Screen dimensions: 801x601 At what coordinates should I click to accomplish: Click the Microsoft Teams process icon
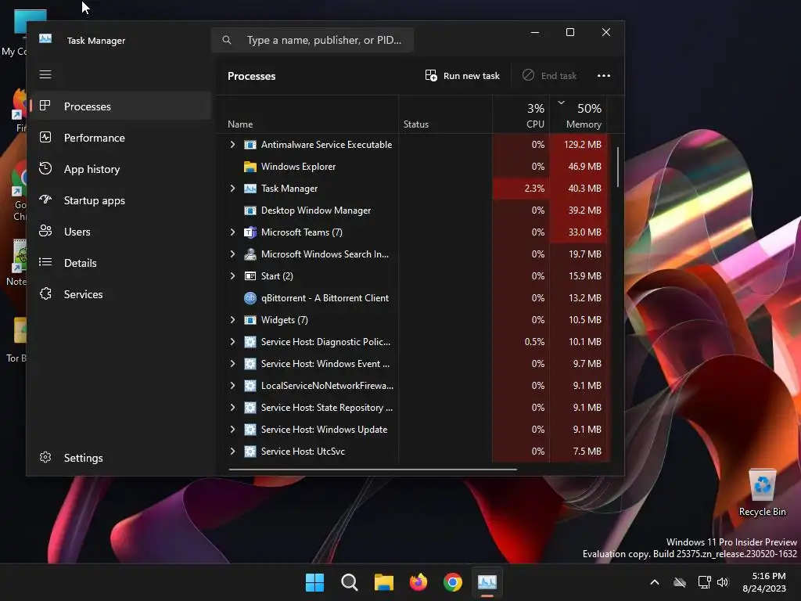250,232
